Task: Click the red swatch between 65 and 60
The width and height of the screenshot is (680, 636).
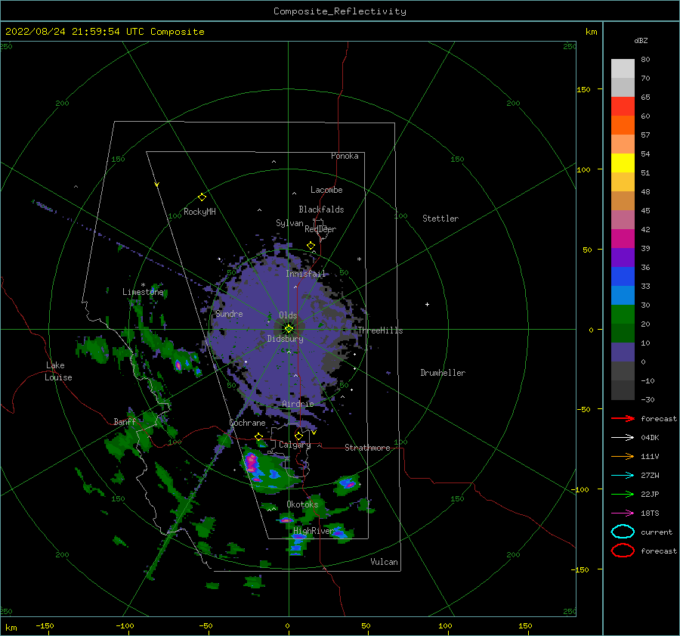Action: (x=623, y=107)
